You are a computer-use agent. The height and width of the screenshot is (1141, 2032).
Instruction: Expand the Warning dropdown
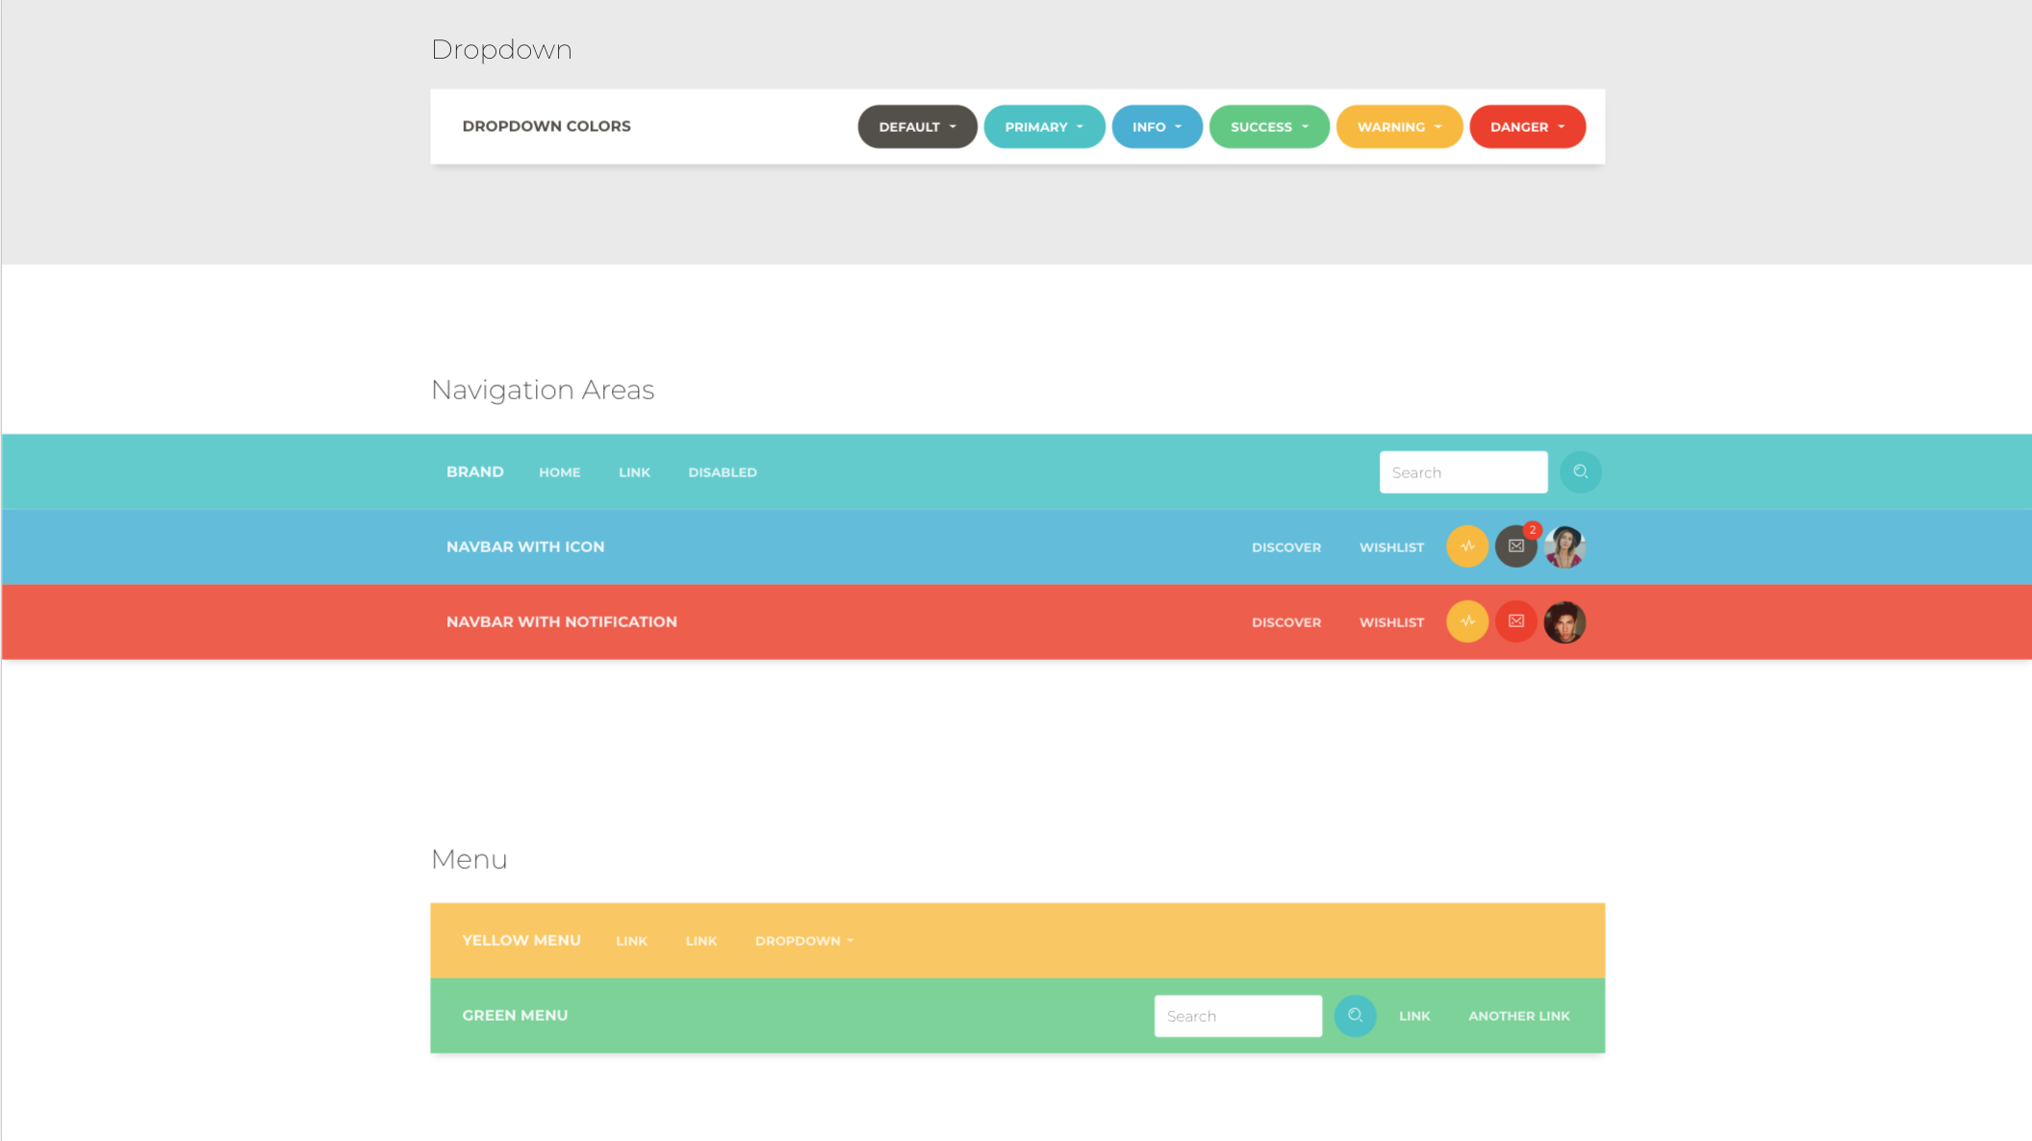pos(1399,127)
